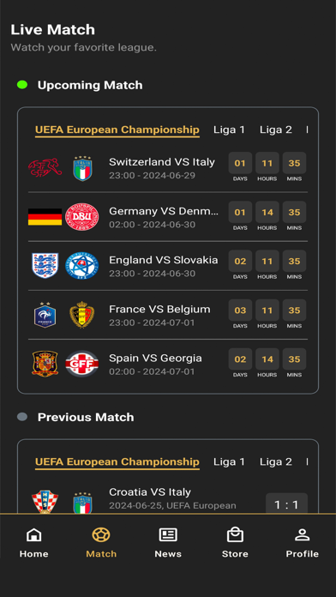This screenshot has height=597, width=336.
Task: Select the Match soccer ball icon
Action: [x=101, y=534]
